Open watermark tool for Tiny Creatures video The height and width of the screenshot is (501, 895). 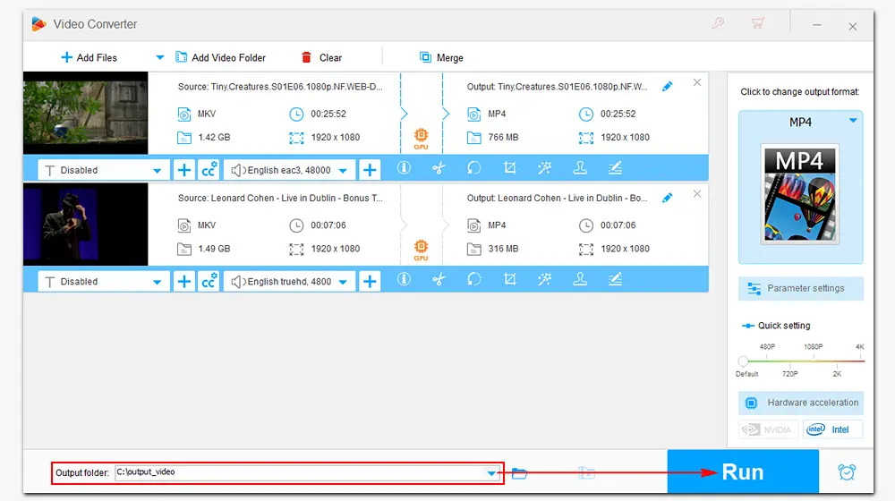tap(580, 168)
